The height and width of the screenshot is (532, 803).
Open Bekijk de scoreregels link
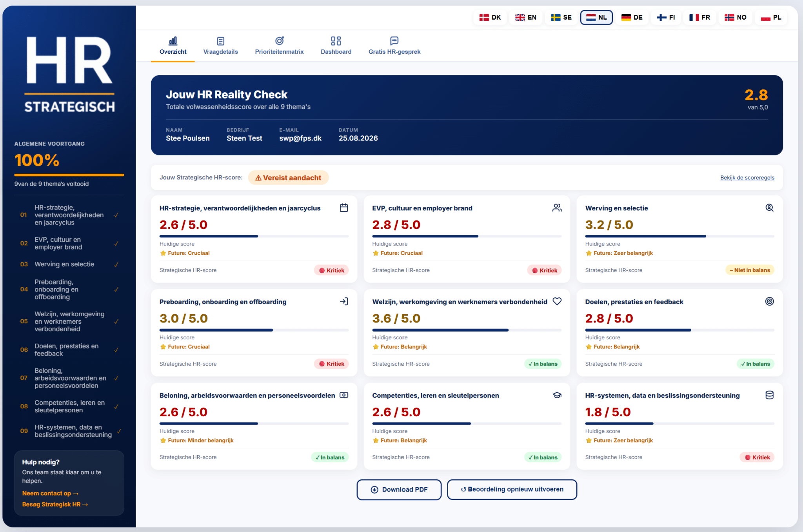click(x=747, y=178)
